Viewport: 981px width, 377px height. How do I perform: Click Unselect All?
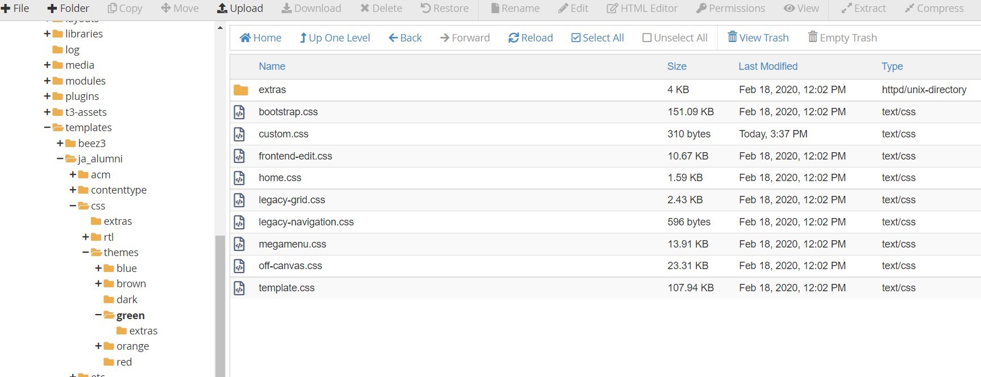pos(675,38)
